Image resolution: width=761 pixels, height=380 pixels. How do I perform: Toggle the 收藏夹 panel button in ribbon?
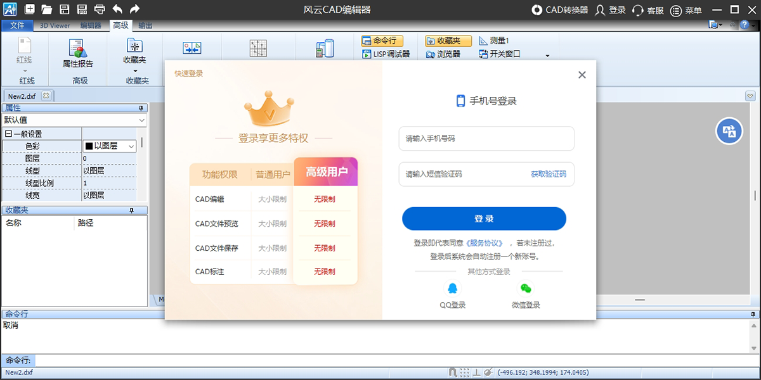448,41
